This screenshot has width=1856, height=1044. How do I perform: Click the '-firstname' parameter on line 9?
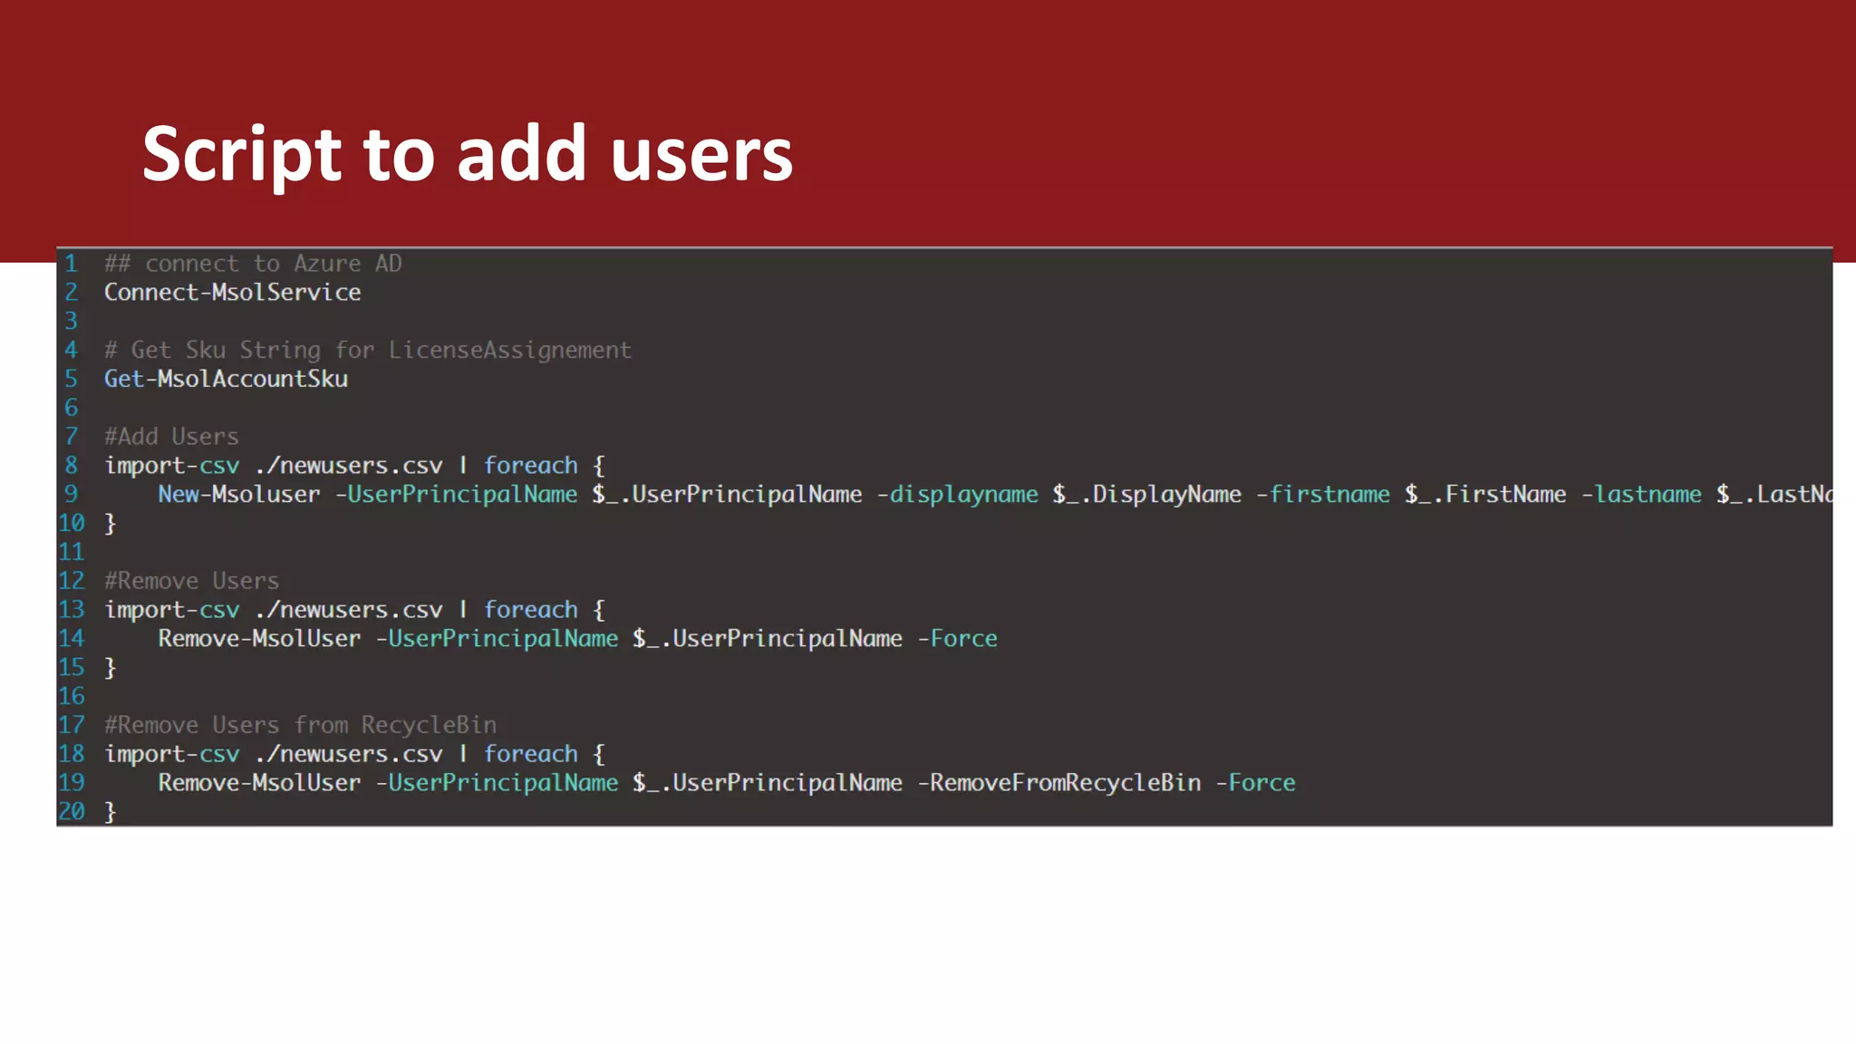1323,495
